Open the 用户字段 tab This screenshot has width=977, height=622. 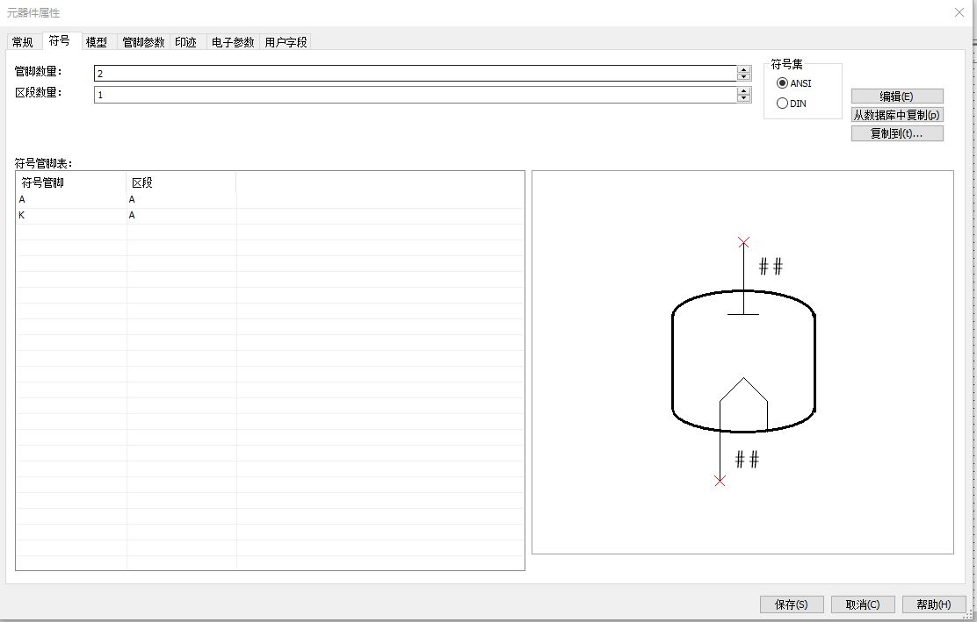pyautogui.click(x=286, y=42)
